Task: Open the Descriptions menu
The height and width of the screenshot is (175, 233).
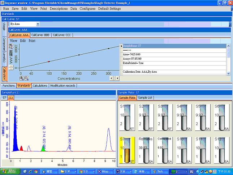Action: (x=59, y=9)
